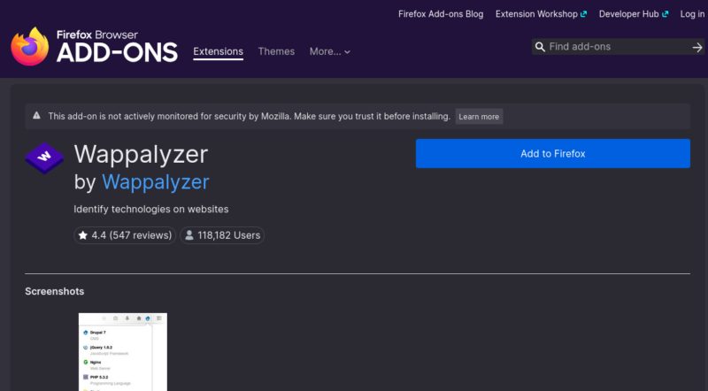Click the search magnifier icon
Screen dimensions: 708x391
(x=540, y=47)
